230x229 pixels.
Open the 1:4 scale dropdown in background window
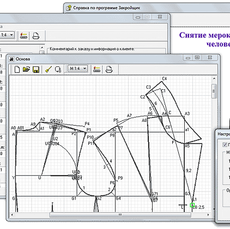(x=7, y=35)
